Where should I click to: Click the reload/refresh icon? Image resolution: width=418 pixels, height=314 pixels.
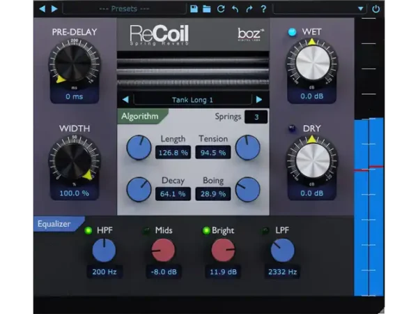tap(221, 9)
